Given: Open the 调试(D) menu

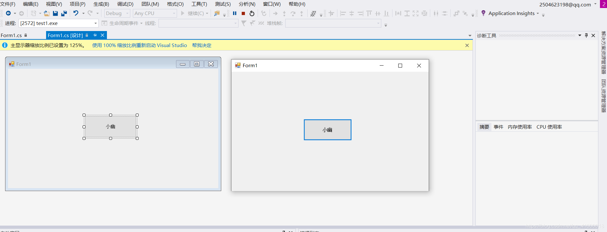Looking at the screenshot, I should click(x=125, y=4).
